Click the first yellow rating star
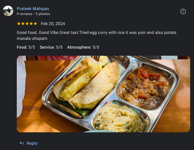Screen dimensions: 194x150 [19, 24]
